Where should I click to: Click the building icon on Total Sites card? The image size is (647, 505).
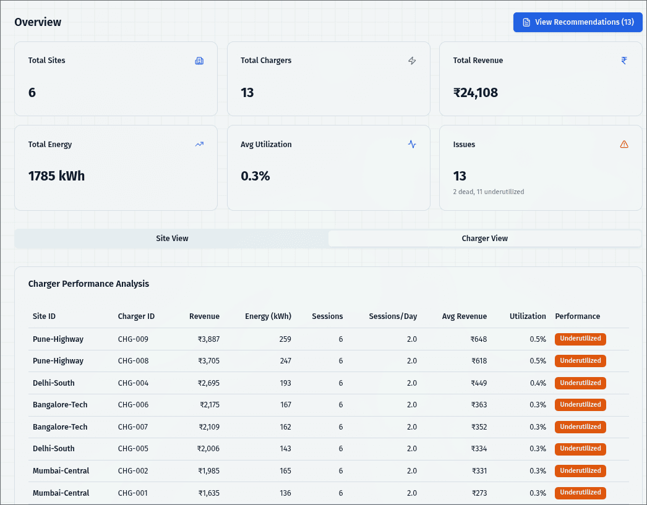(x=199, y=61)
